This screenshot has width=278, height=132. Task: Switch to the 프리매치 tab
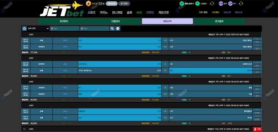(64, 21)
